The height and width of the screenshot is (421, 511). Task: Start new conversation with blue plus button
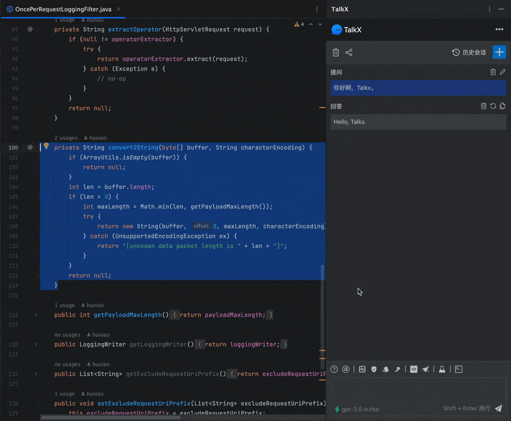pos(499,52)
